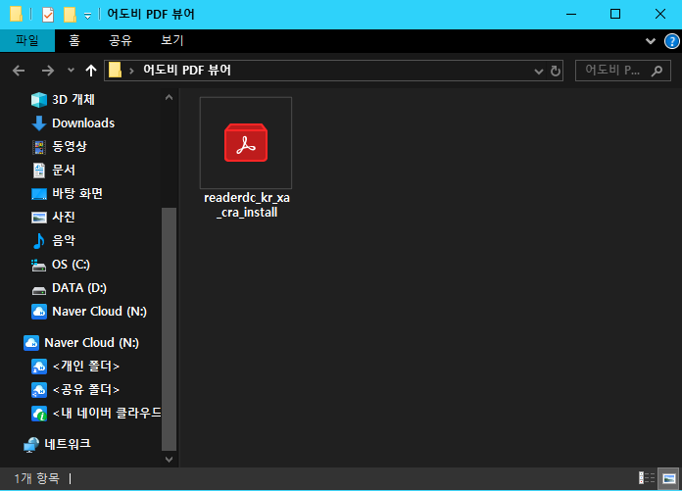
Task: Open the Downloads arrow icon
Action: (39, 123)
